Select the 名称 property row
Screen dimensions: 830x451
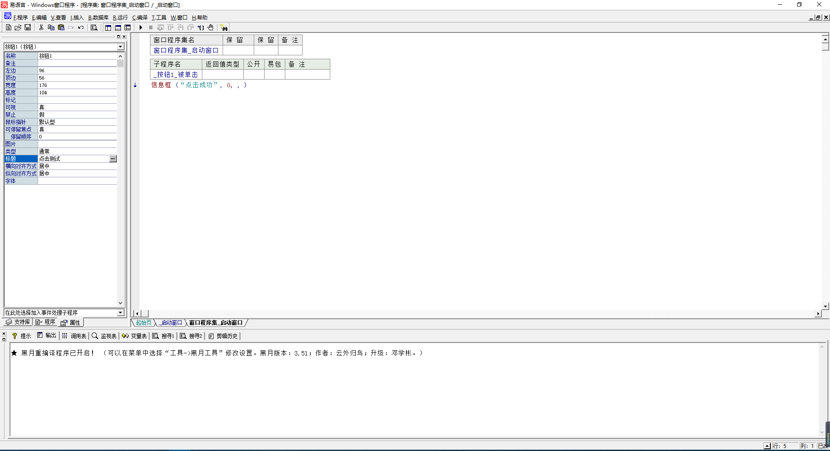[61, 56]
